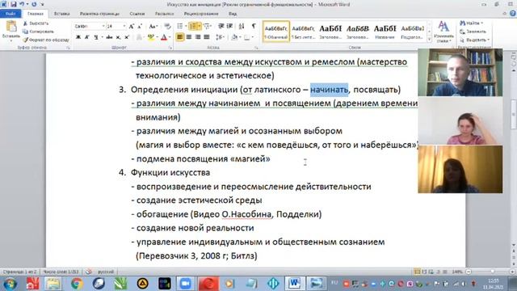This screenshot has width=517, height=291.
Task: Sort text with sort icon
Action: coord(242,26)
